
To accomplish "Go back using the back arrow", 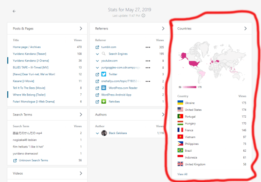I will (x=14, y=11).
